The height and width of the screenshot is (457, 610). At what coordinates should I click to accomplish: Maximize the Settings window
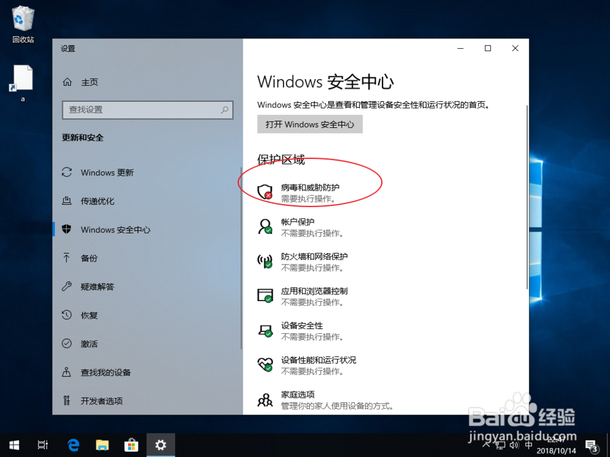tap(488, 48)
